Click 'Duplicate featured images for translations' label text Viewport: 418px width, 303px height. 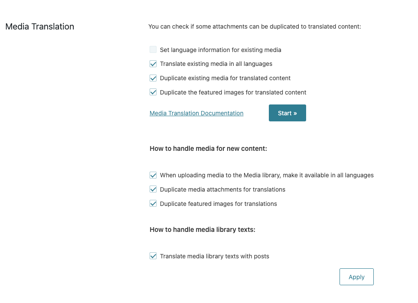(x=218, y=204)
